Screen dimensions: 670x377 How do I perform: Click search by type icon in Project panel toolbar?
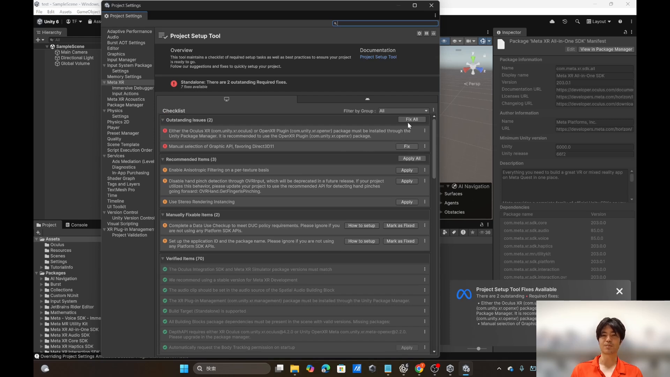[x=445, y=232]
